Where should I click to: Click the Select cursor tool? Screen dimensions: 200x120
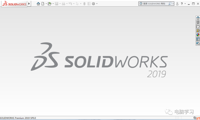77,4
